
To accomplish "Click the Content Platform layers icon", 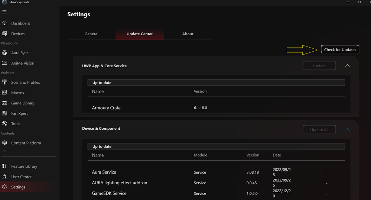I will point(4,143).
